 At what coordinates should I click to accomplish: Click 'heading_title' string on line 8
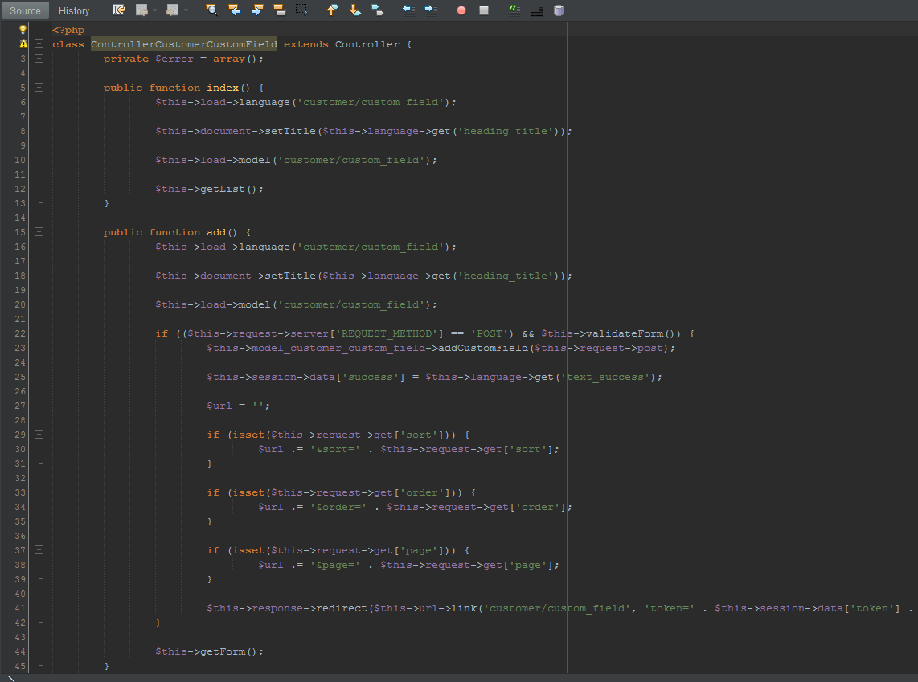click(506, 131)
